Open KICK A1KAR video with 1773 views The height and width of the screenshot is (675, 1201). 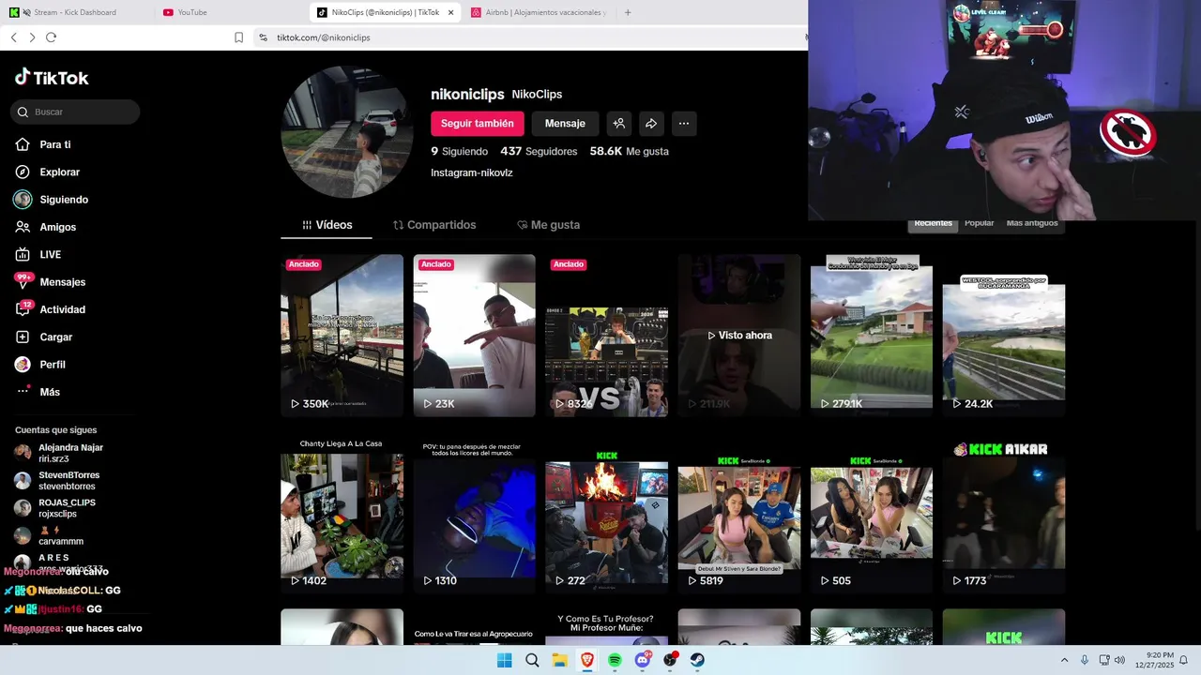pyautogui.click(x=1004, y=513)
